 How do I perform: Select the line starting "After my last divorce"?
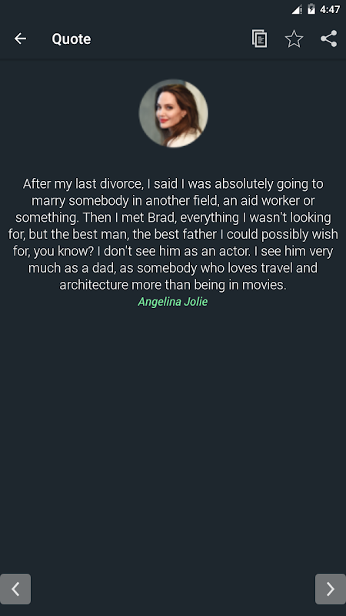173,184
